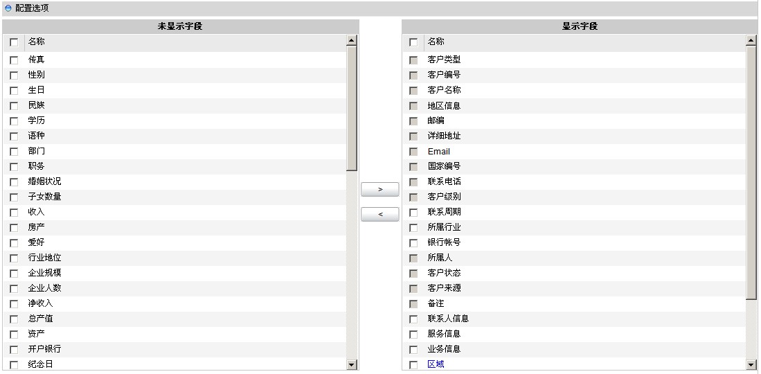Select the 地区信息 text row
This screenshot has height=374, width=761.
click(444, 105)
